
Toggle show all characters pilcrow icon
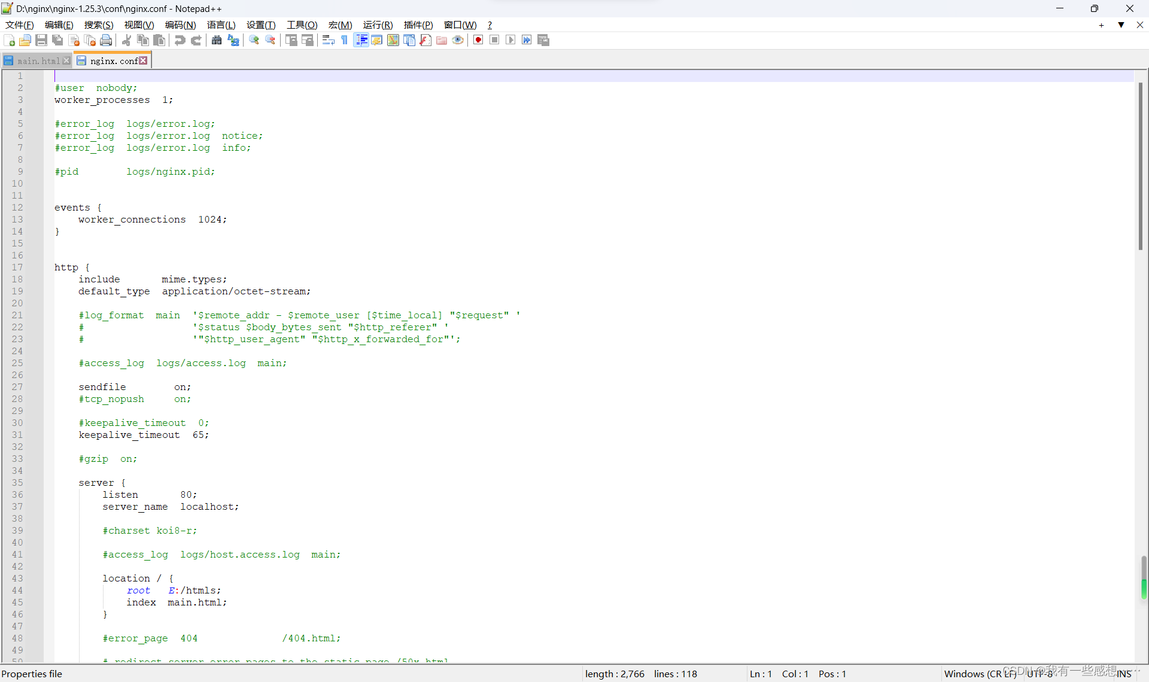[x=345, y=40]
